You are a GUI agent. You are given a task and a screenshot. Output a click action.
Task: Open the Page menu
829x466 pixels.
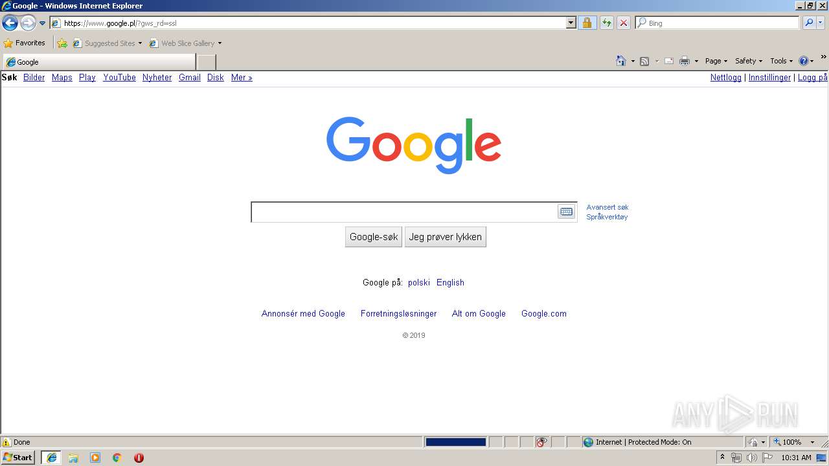pos(716,61)
